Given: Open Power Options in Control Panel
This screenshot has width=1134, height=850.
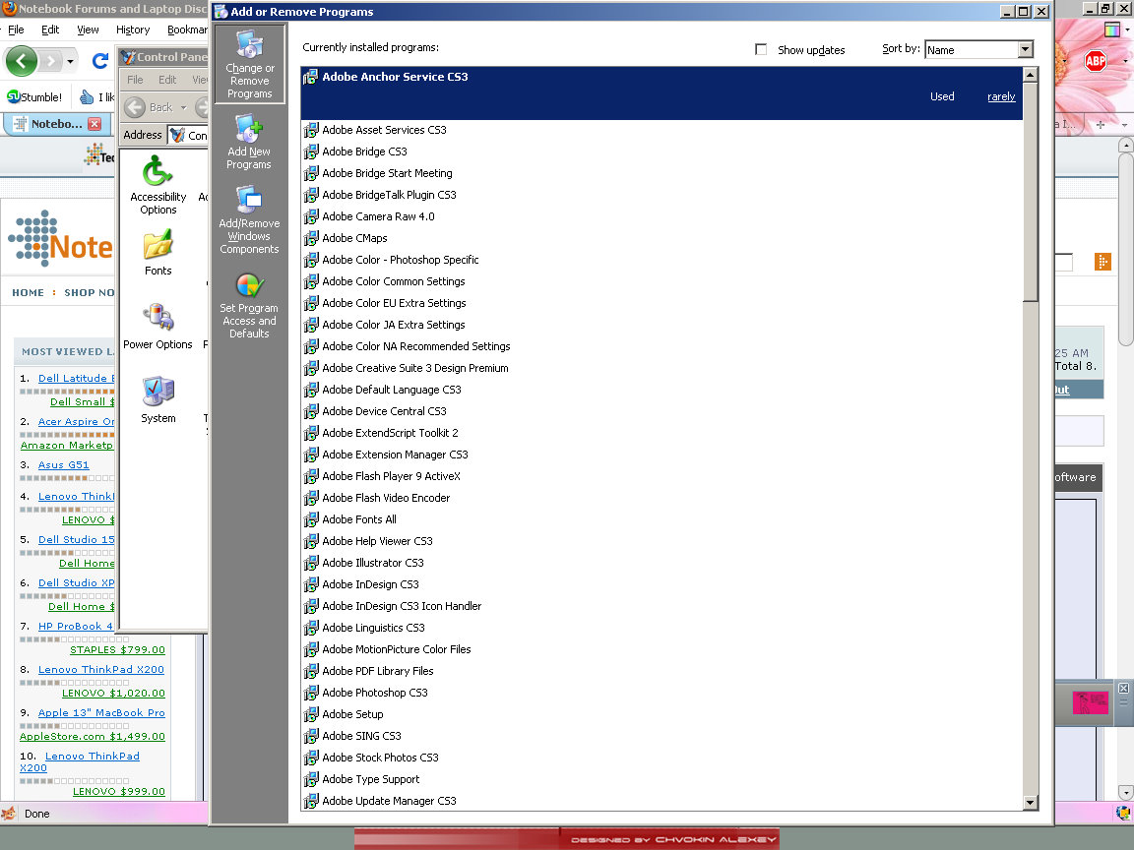Looking at the screenshot, I should click(x=157, y=327).
